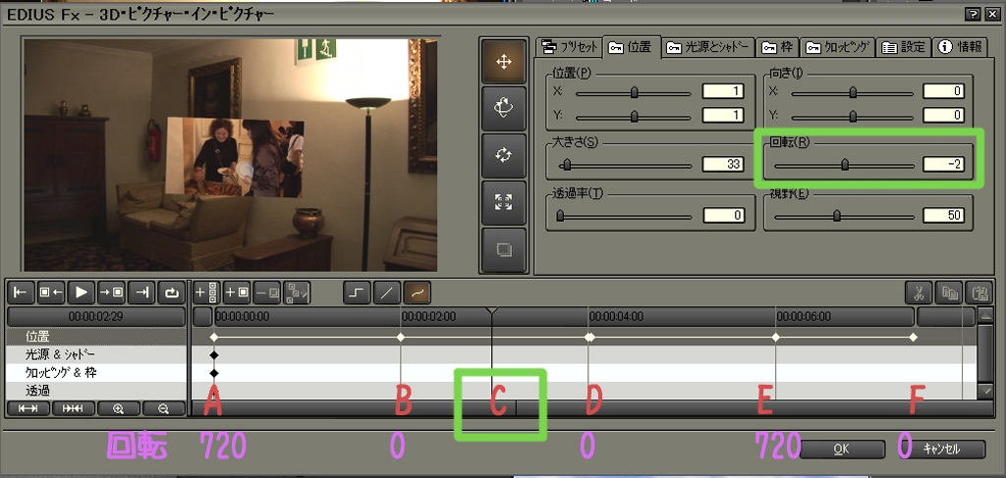
Task: Click the timeline scrollbar down arrow
Action: [x=986, y=391]
